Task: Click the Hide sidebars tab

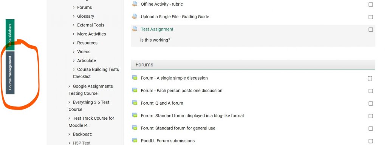Action: point(10,34)
